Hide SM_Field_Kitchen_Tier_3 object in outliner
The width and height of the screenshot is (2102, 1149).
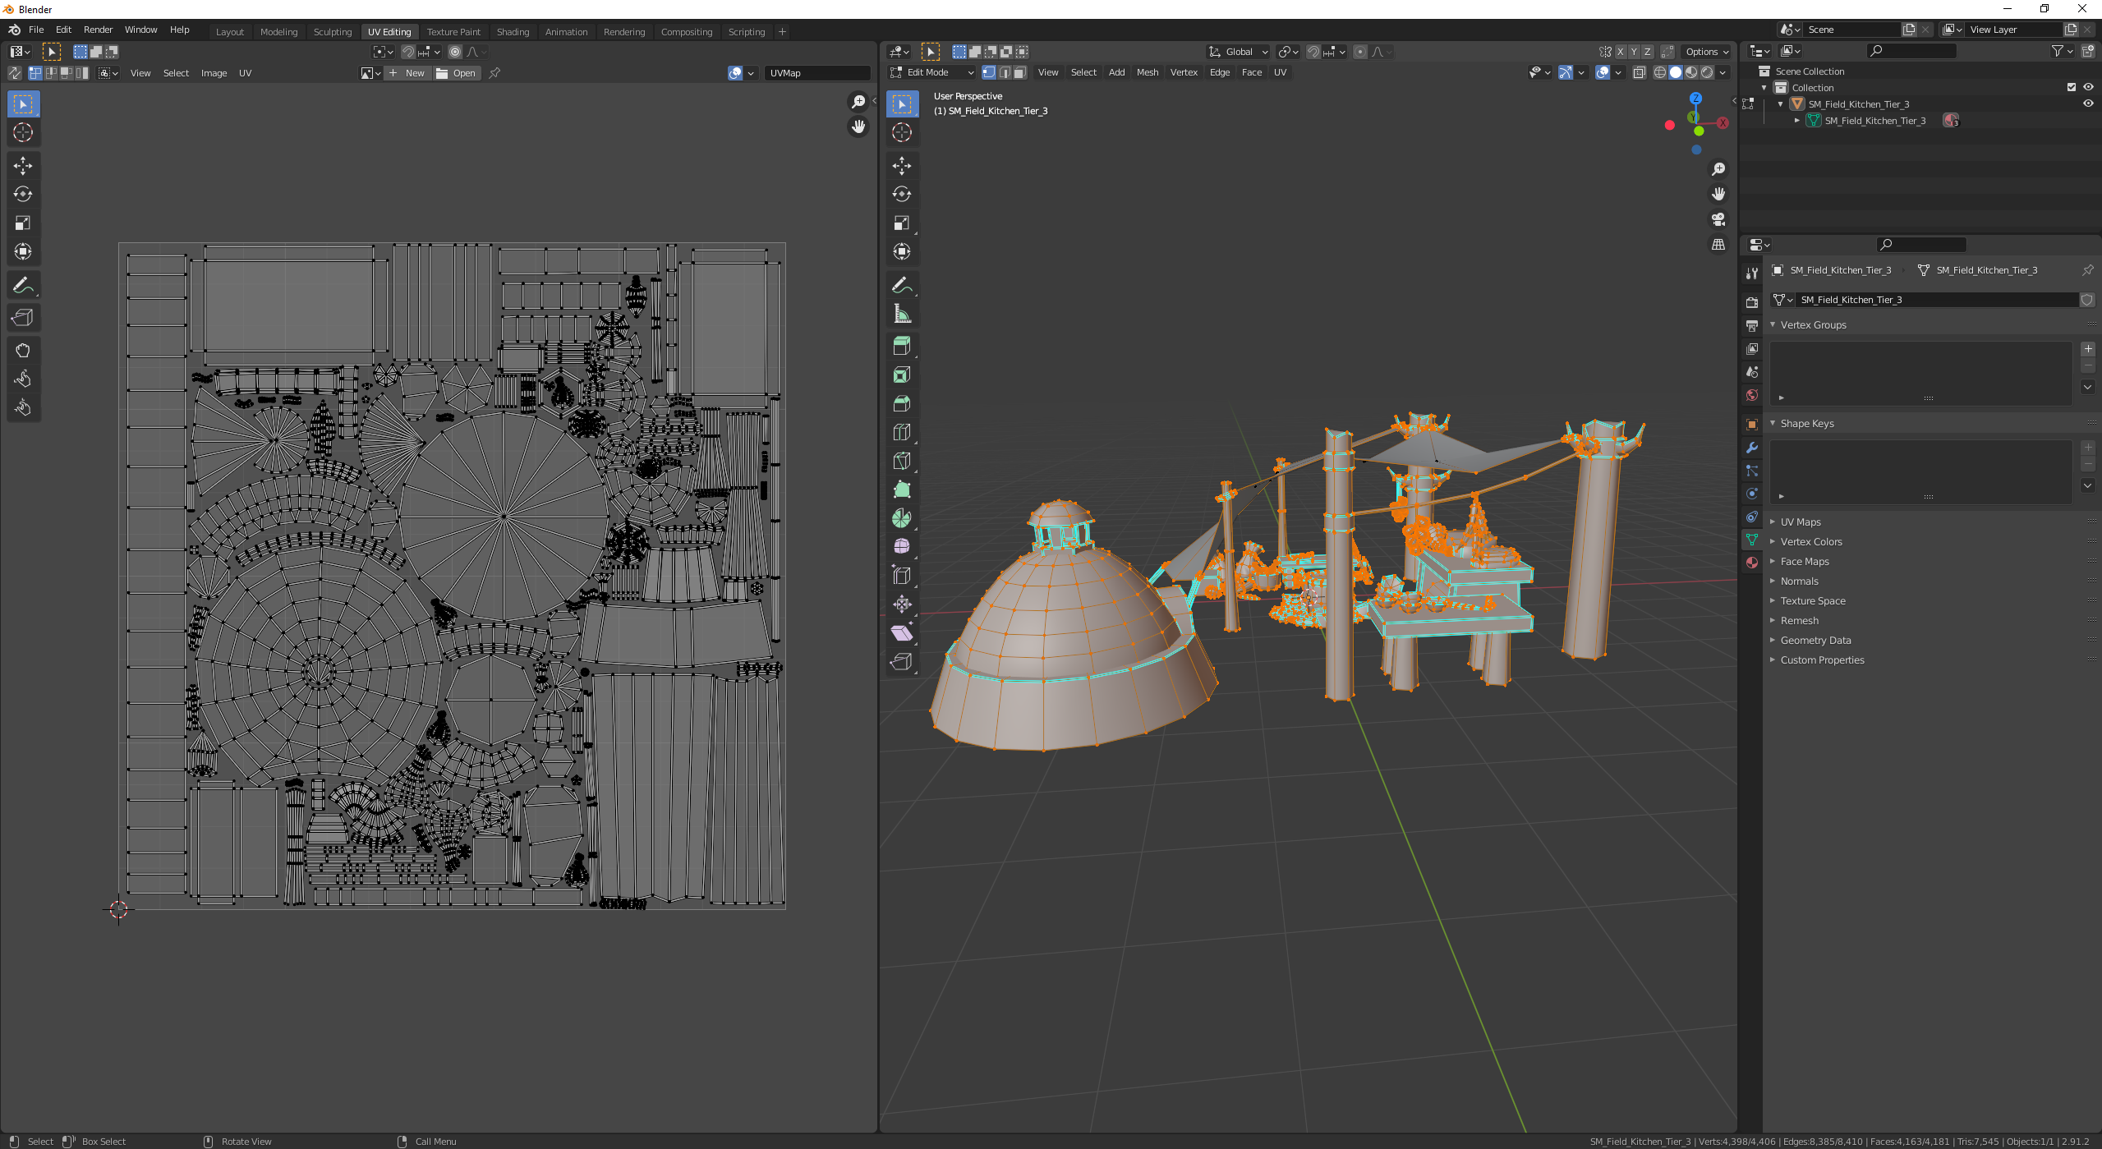[2088, 104]
